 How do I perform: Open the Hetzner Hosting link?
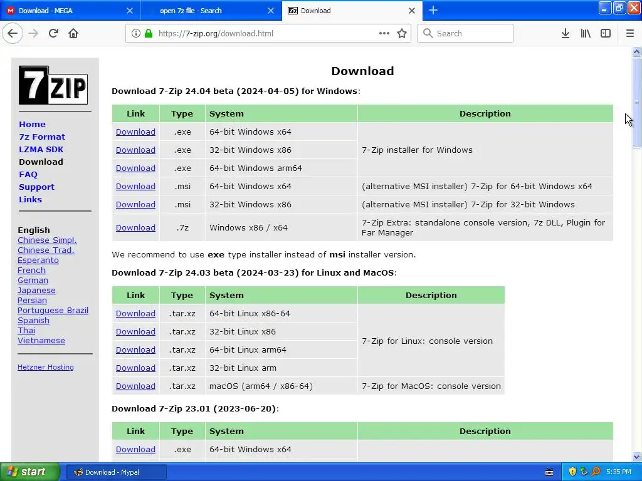pyautogui.click(x=45, y=367)
